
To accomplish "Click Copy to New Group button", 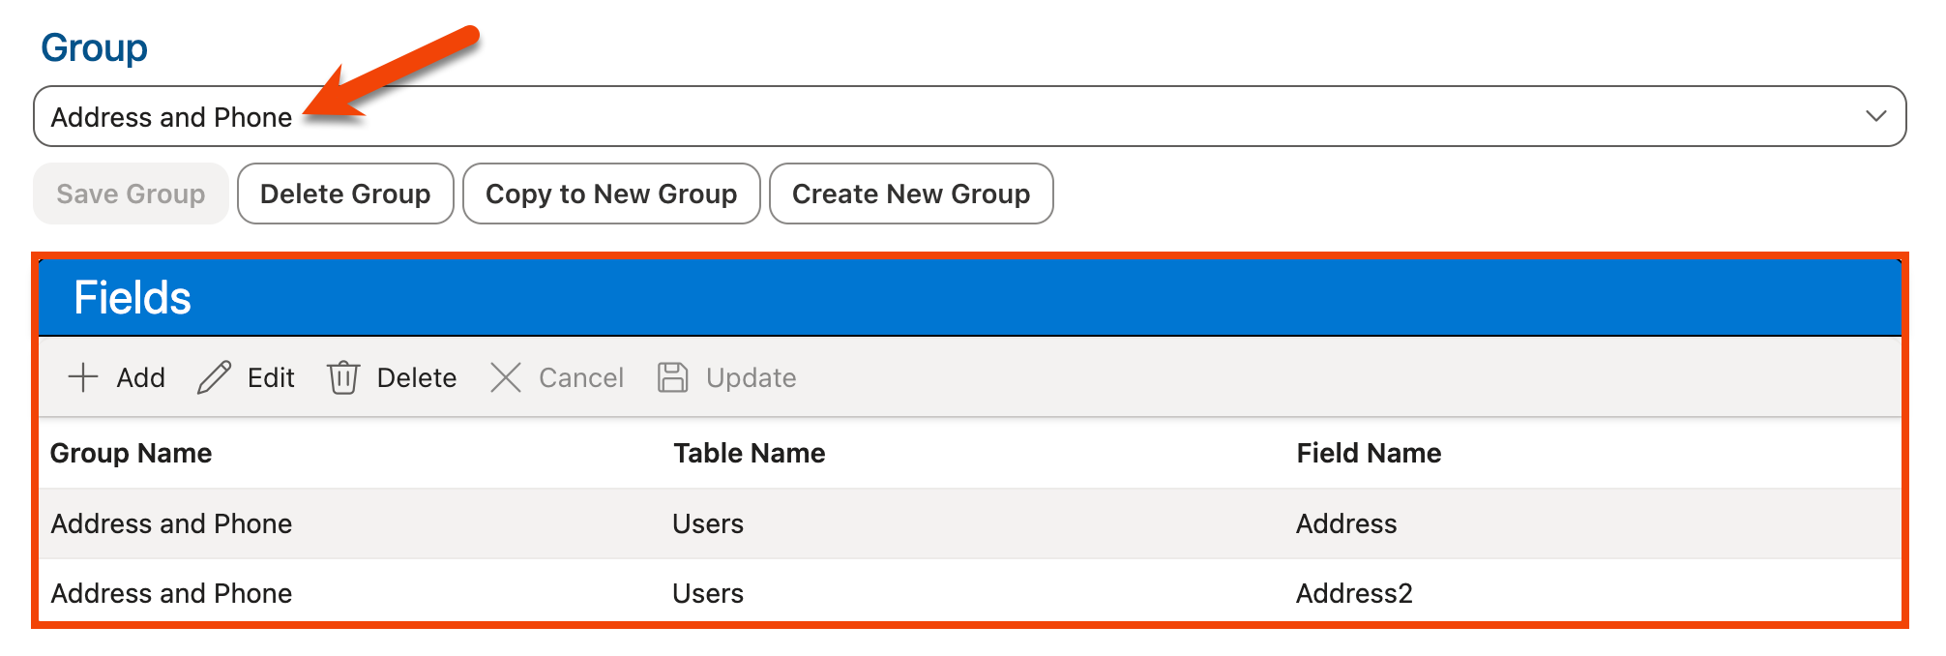I will (x=611, y=194).
